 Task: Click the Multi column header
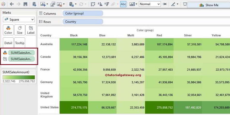click(131, 35)
